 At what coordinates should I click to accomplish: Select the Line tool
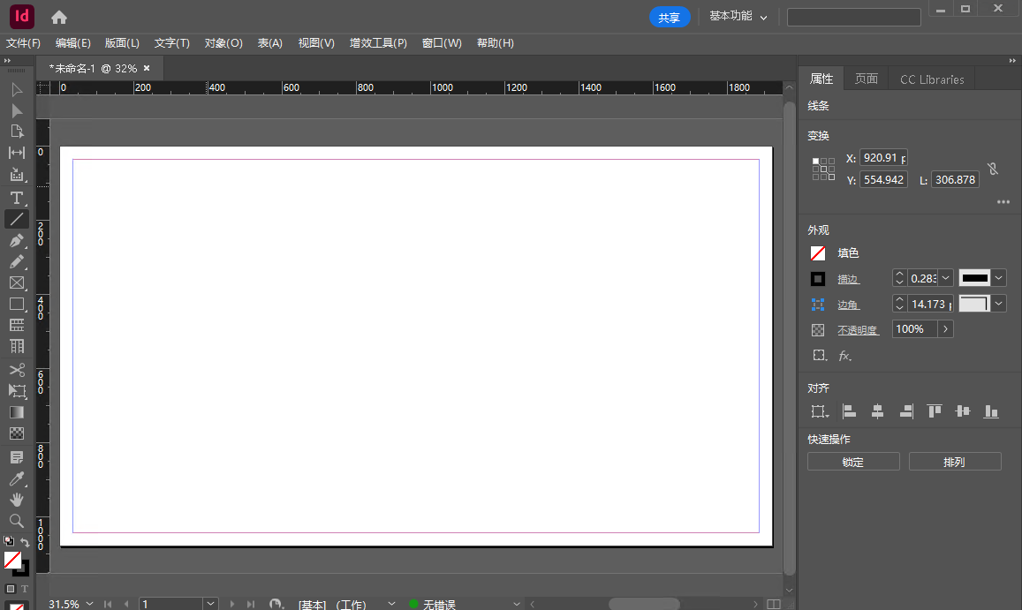[x=17, y=219]
